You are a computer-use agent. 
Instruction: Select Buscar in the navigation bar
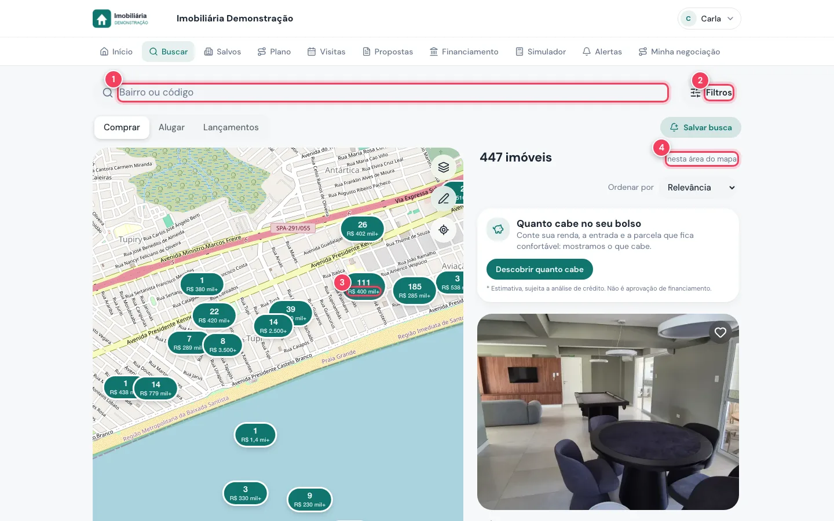pyautogui.click(x=169, y=52)
